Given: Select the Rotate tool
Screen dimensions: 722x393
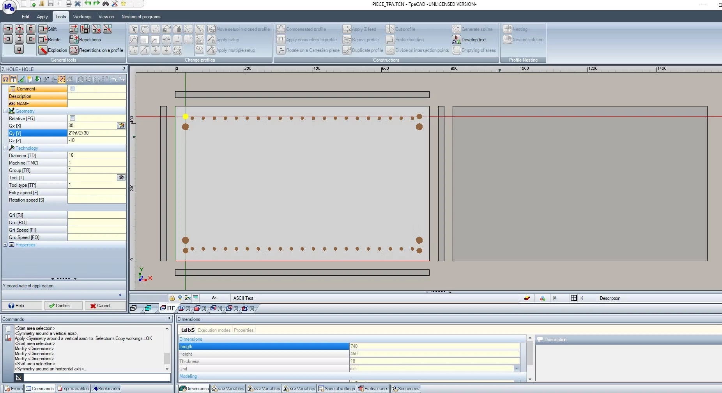Looking at the screenshot, I should 43,39.
